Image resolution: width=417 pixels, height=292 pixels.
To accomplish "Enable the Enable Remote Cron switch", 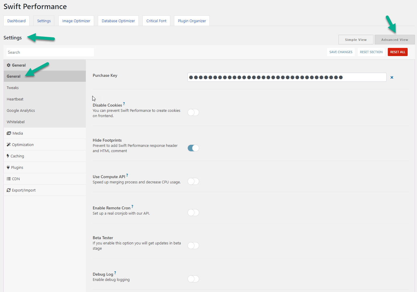I will click(x=193, y=213).
